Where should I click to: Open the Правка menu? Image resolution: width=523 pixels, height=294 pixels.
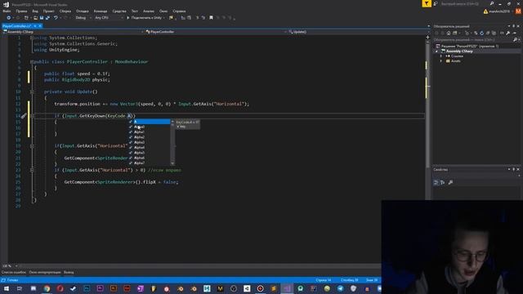pyautogui.click(x=21, y=11)
